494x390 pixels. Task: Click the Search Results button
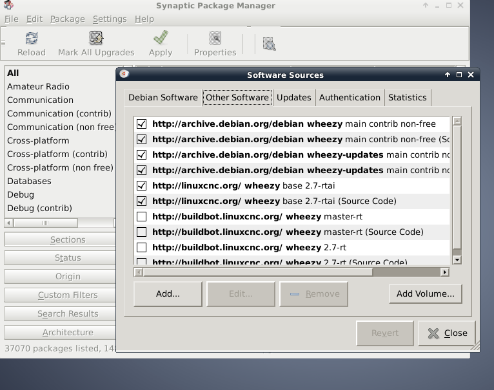pos(61,313)
